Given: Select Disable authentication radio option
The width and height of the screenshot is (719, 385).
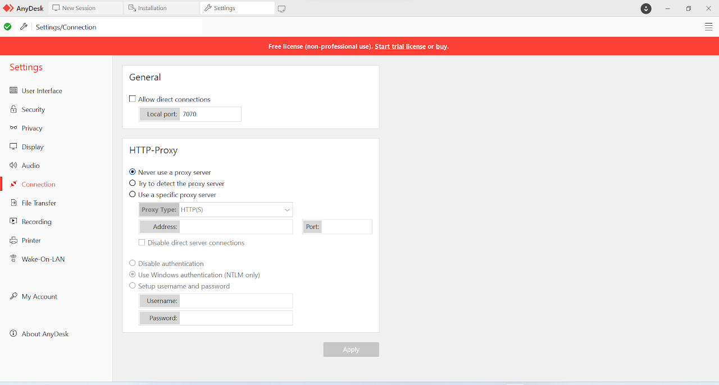Looking at the screenshot, I should [x=133, y=263].
